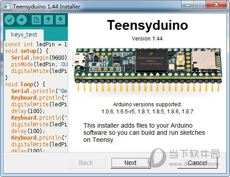
Task: Click the Next button
Action: (x=131, y=163)
